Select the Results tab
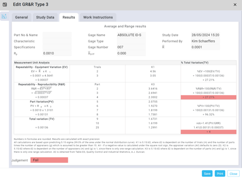The image size is (242, 178). click(68, 17)
